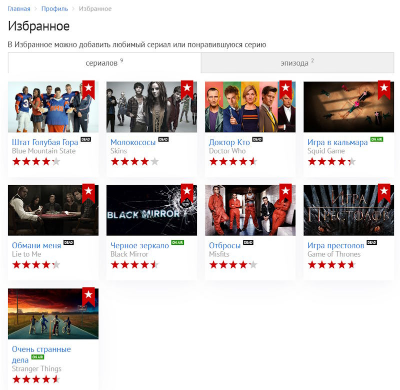This screenshot has width=400, height=390.
Task: Click the Skins red bookmark star
Action: click(x=187, y=90)
